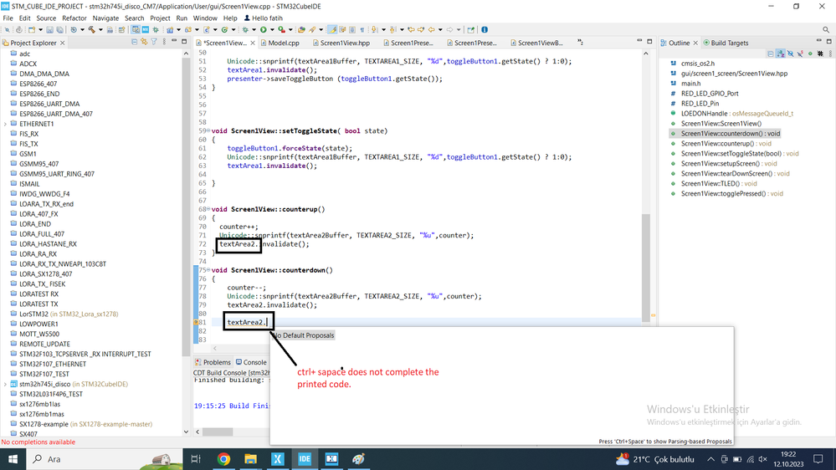
Task: Click the search magnifier icon at top right
Action: pyautogui.click(x=825, y=30)
